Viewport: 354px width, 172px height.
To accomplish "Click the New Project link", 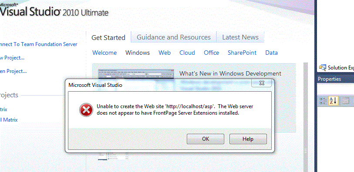I will click(12, 58).
